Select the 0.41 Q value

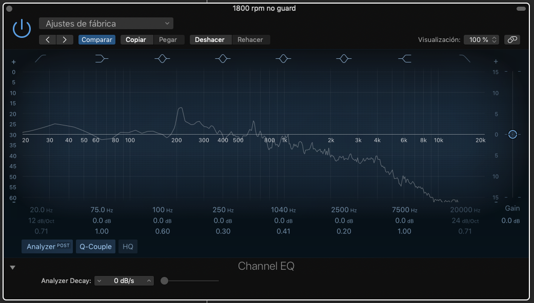[x=283, y=231]
